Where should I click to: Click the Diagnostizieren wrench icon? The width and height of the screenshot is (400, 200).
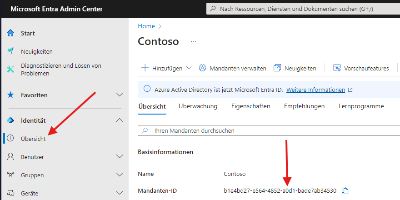10,70
